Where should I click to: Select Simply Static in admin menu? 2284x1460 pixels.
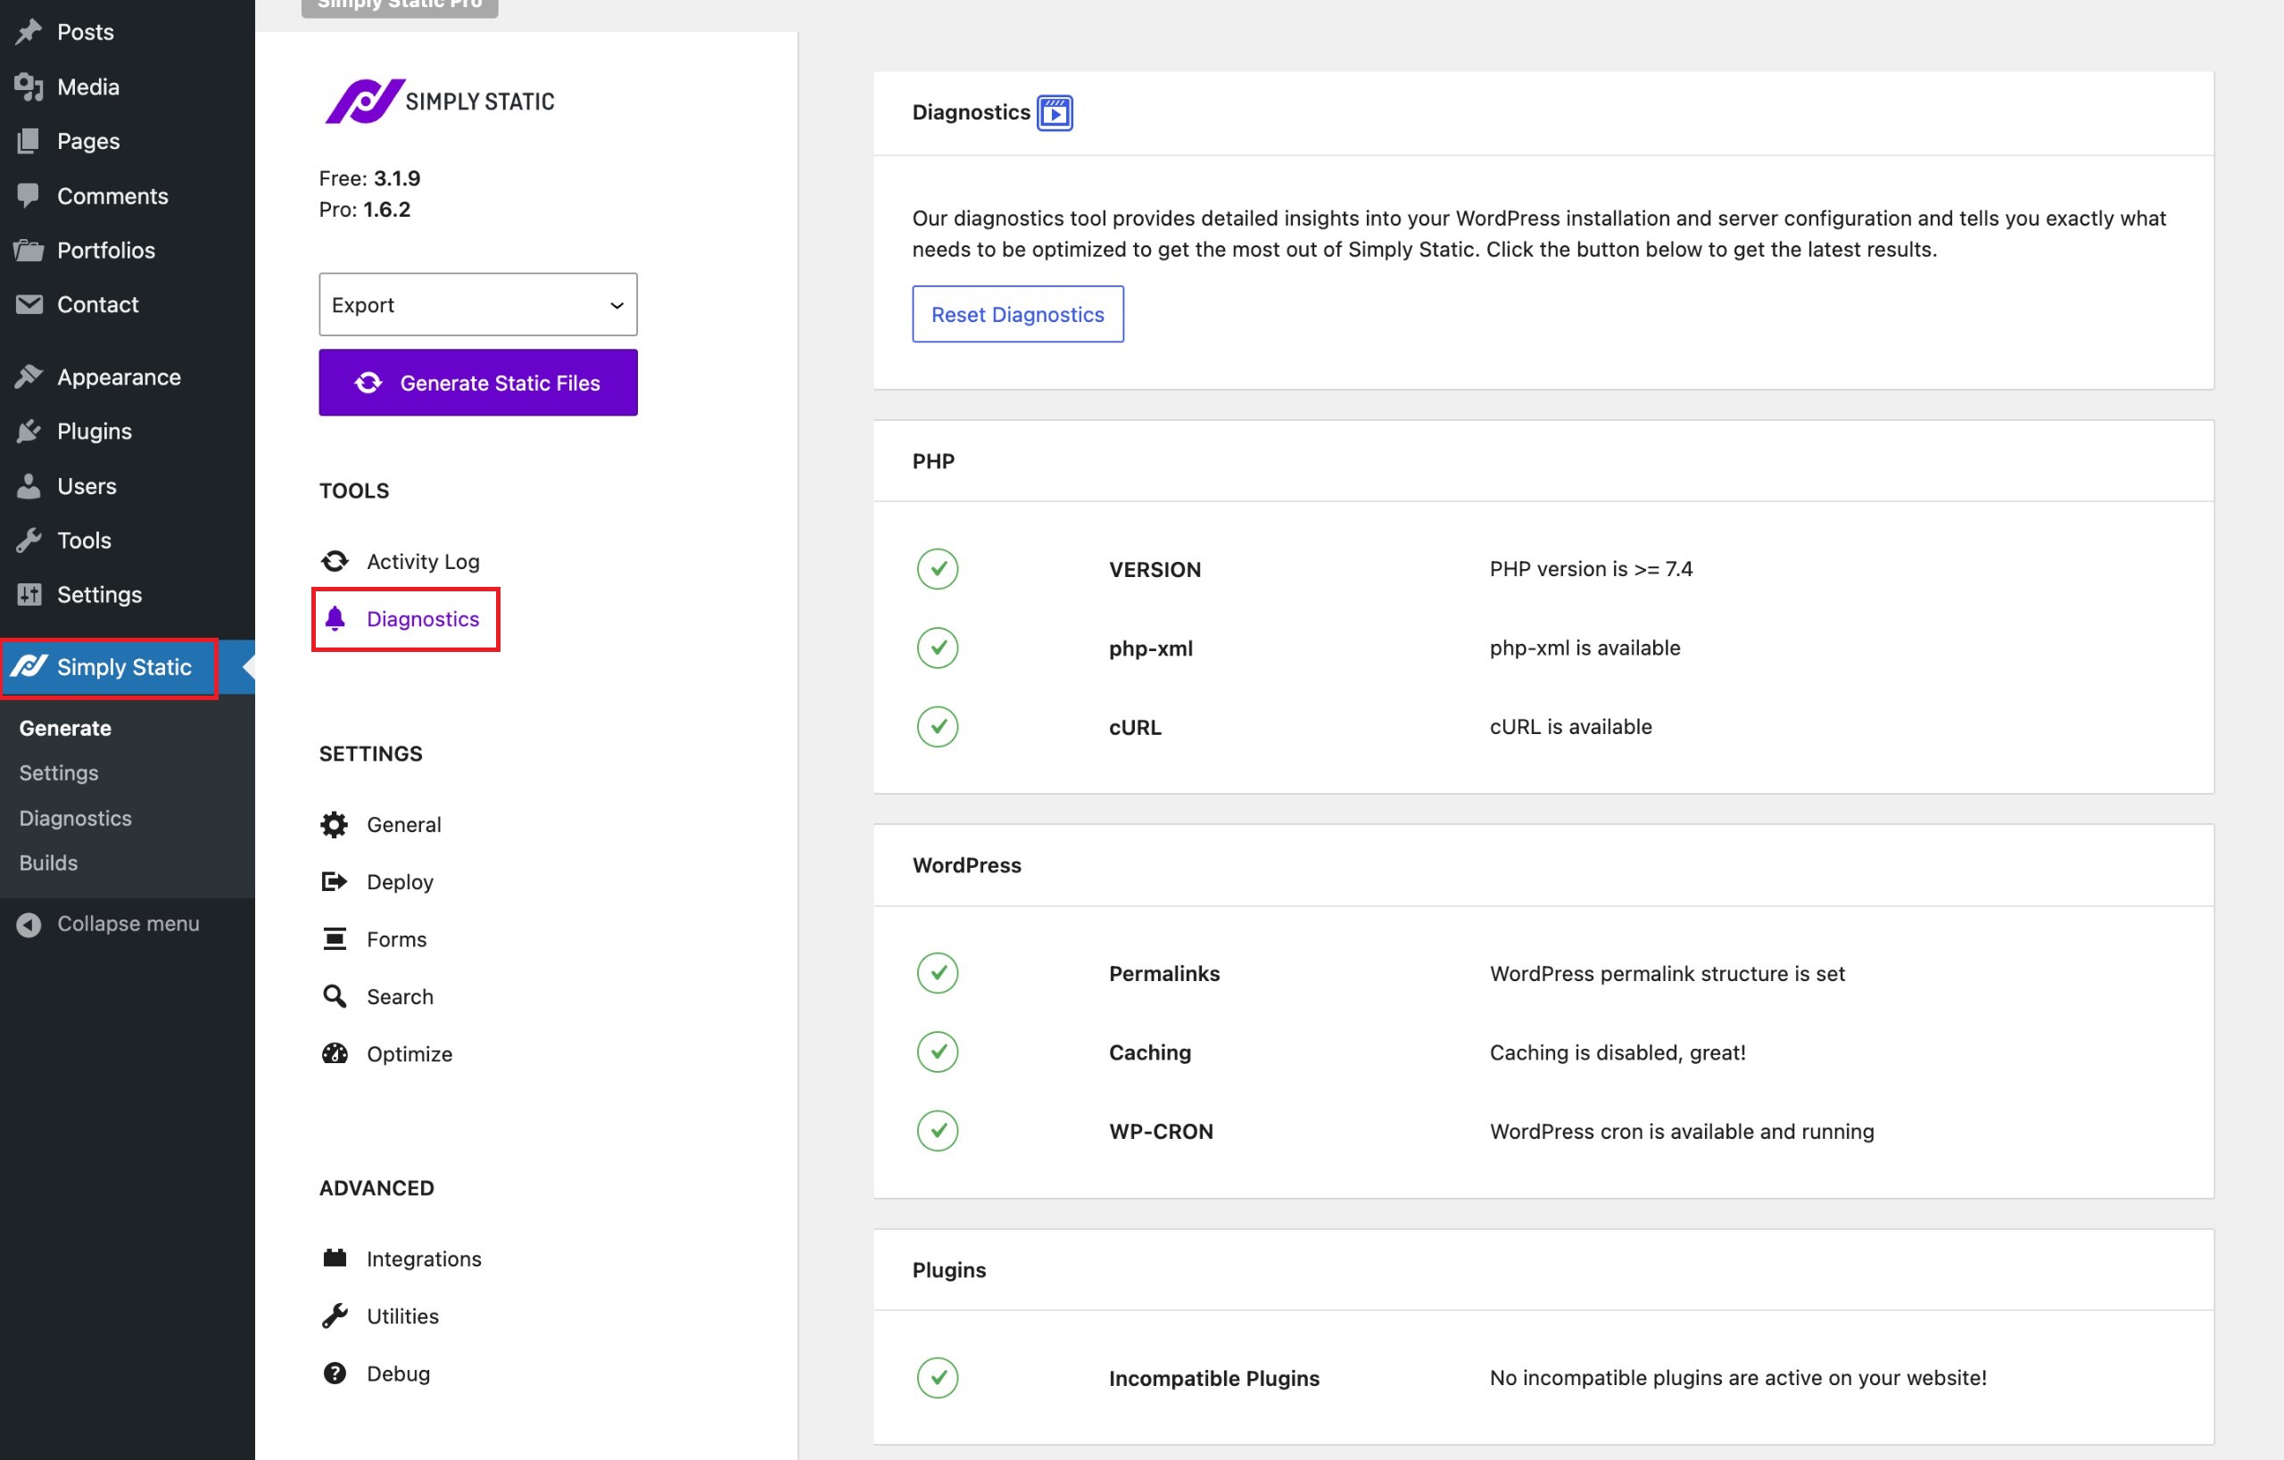point(127,666)
